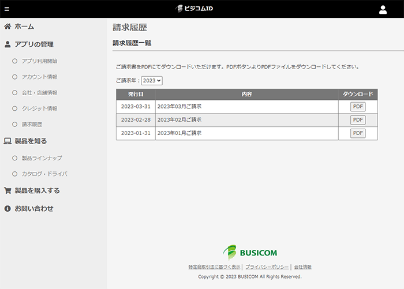The image size is (404, 289).
Task: Open the ご請求年 year dropdown
Action: [x=152, y=81]
